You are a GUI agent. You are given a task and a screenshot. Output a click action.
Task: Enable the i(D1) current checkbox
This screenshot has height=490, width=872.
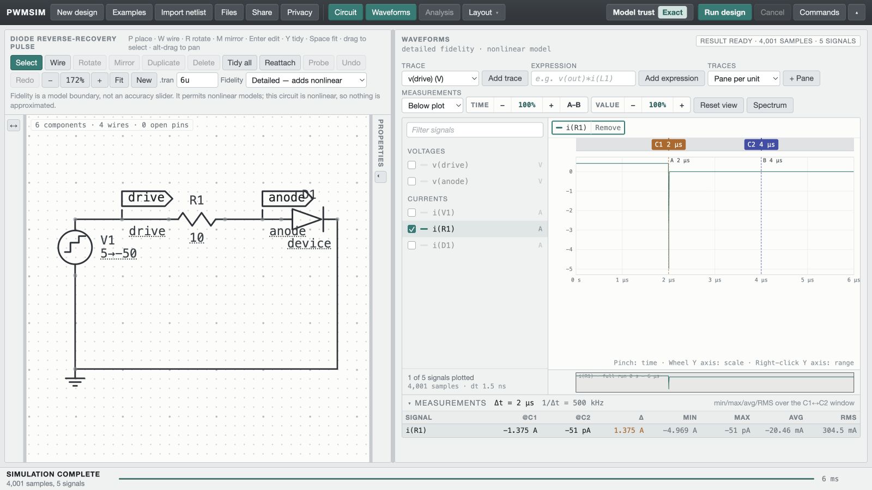(411, 246)
